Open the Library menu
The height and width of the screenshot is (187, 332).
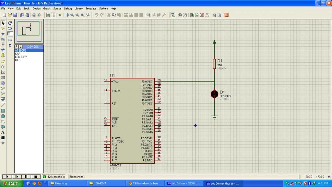[78, 8]
